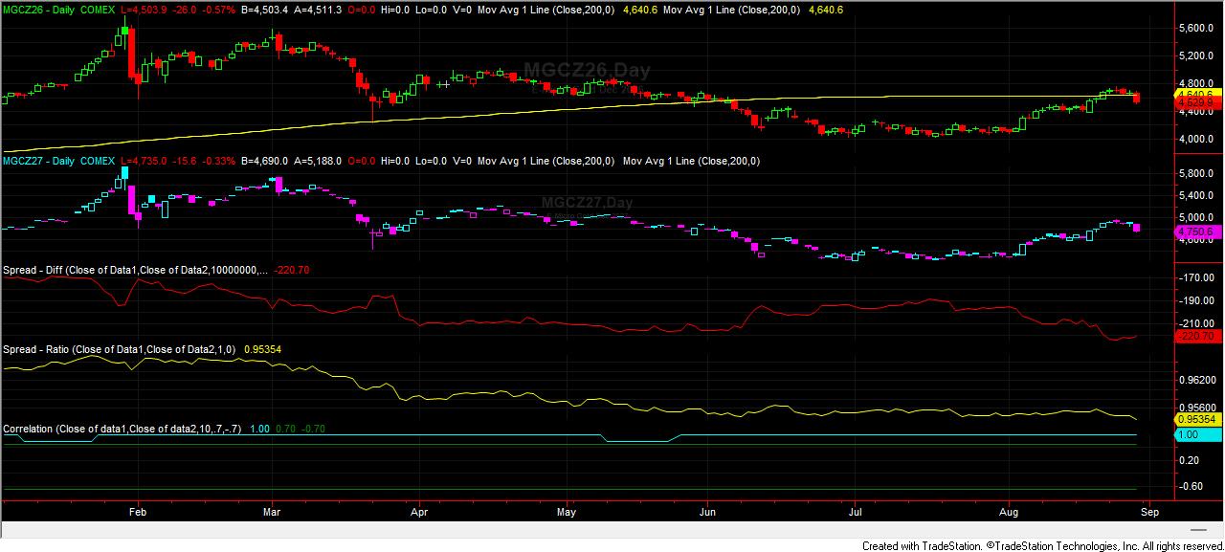Click the red -220.70 value beside Spread - Diff label

[x=290, y=271]
